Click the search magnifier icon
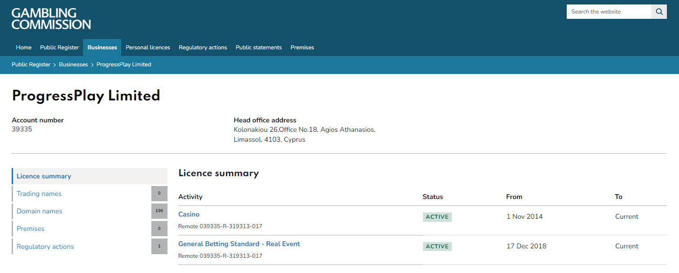The width and height of the screenshot is (679, 273). click(x=659, y=12)
